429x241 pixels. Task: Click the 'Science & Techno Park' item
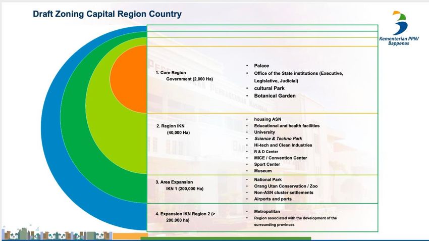278,138
